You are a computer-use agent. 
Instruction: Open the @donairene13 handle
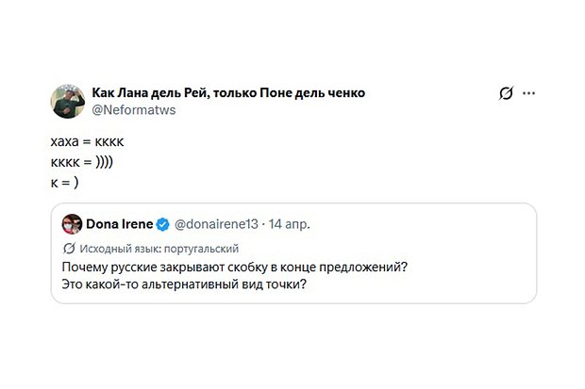pos(215,224)
